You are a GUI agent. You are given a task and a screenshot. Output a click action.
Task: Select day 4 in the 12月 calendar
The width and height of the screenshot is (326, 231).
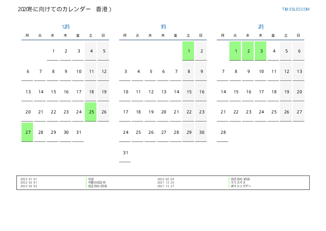click(91, 51)
